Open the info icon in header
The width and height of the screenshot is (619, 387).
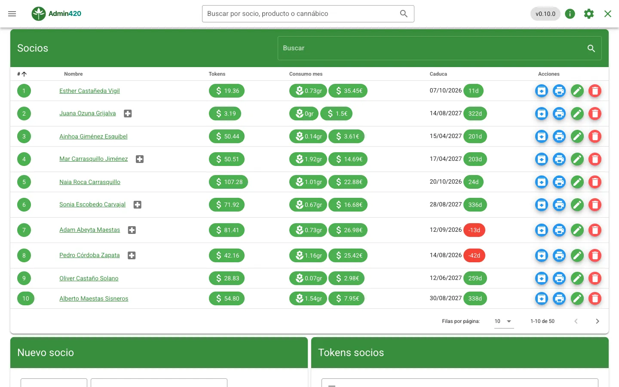tap(570, 14)
